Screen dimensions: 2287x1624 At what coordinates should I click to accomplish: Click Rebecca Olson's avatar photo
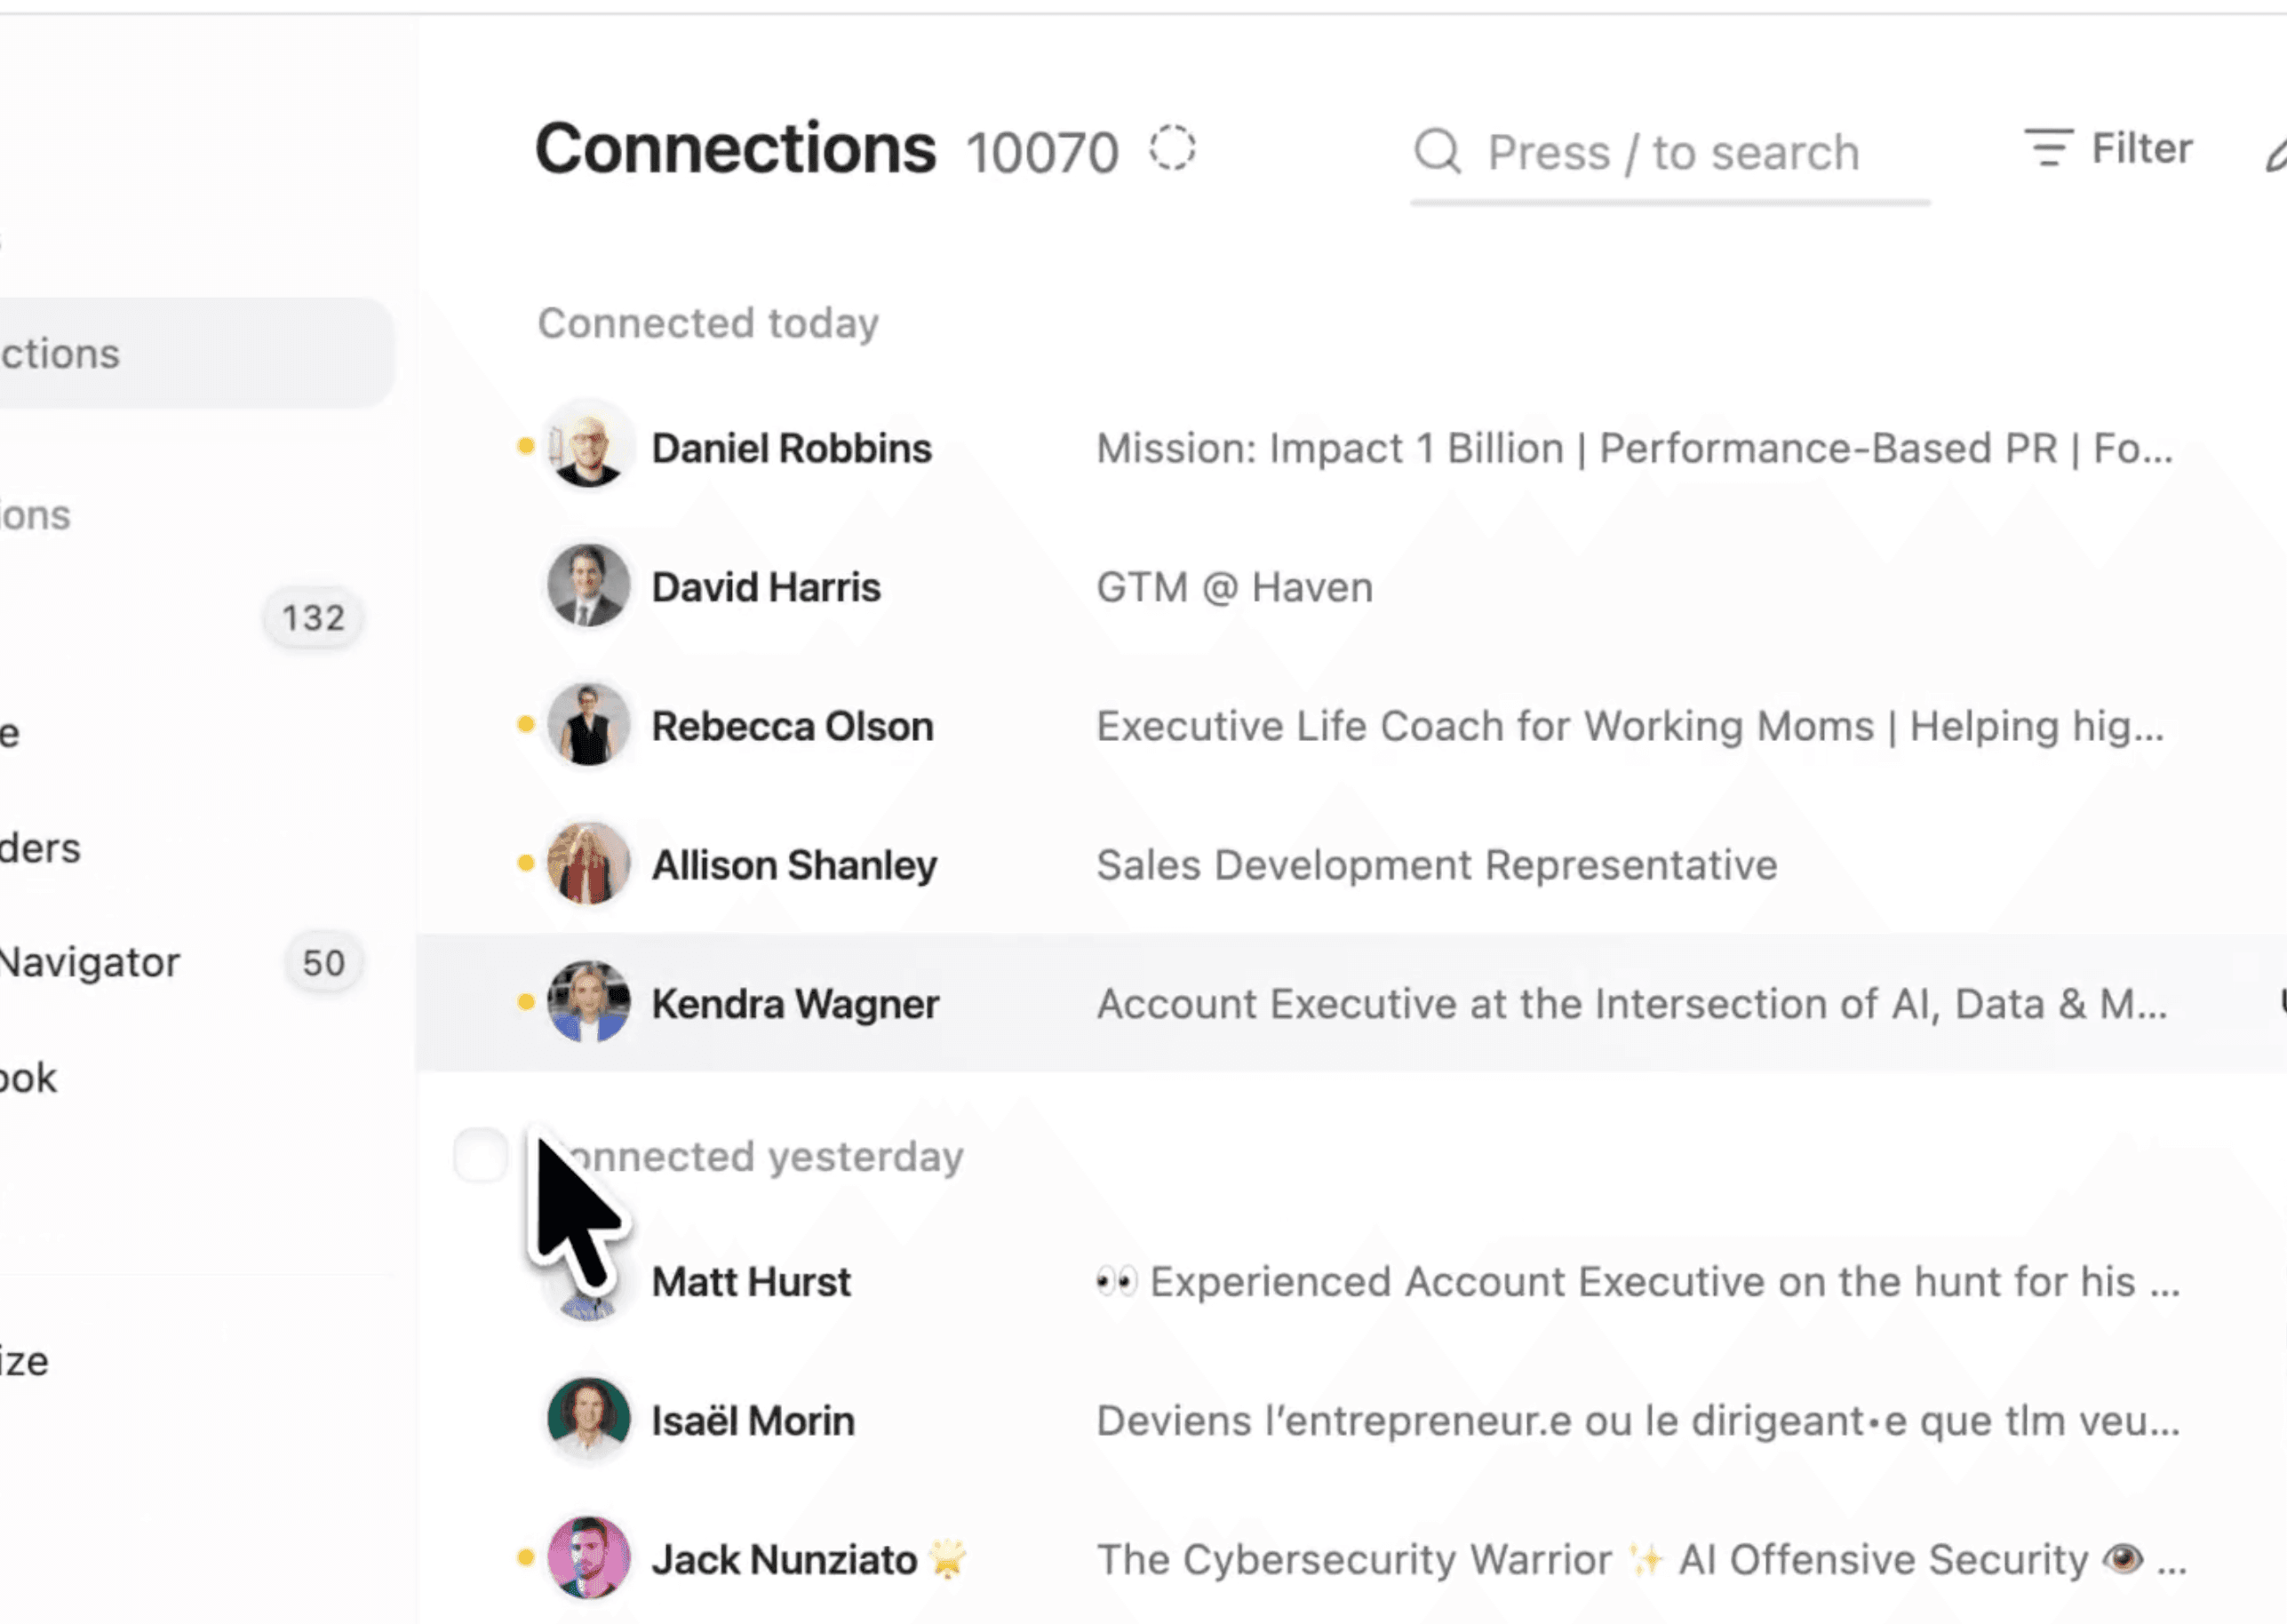pyautogui.click(x=588, y=725)
